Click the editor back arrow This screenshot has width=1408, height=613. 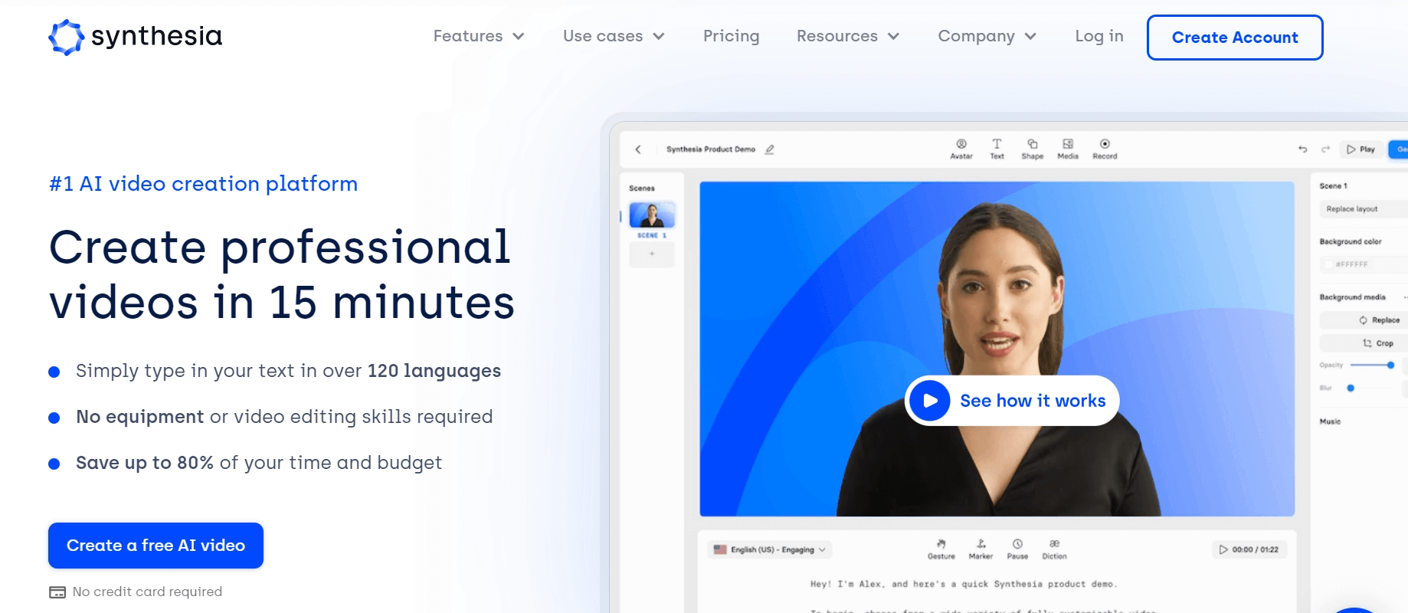click(638, 149)
